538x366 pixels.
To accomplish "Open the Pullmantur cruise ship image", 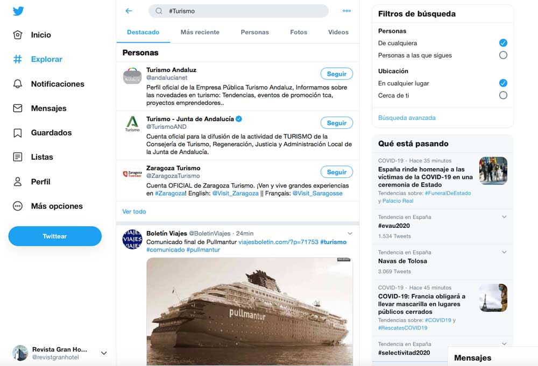I will tap(249, 311).
